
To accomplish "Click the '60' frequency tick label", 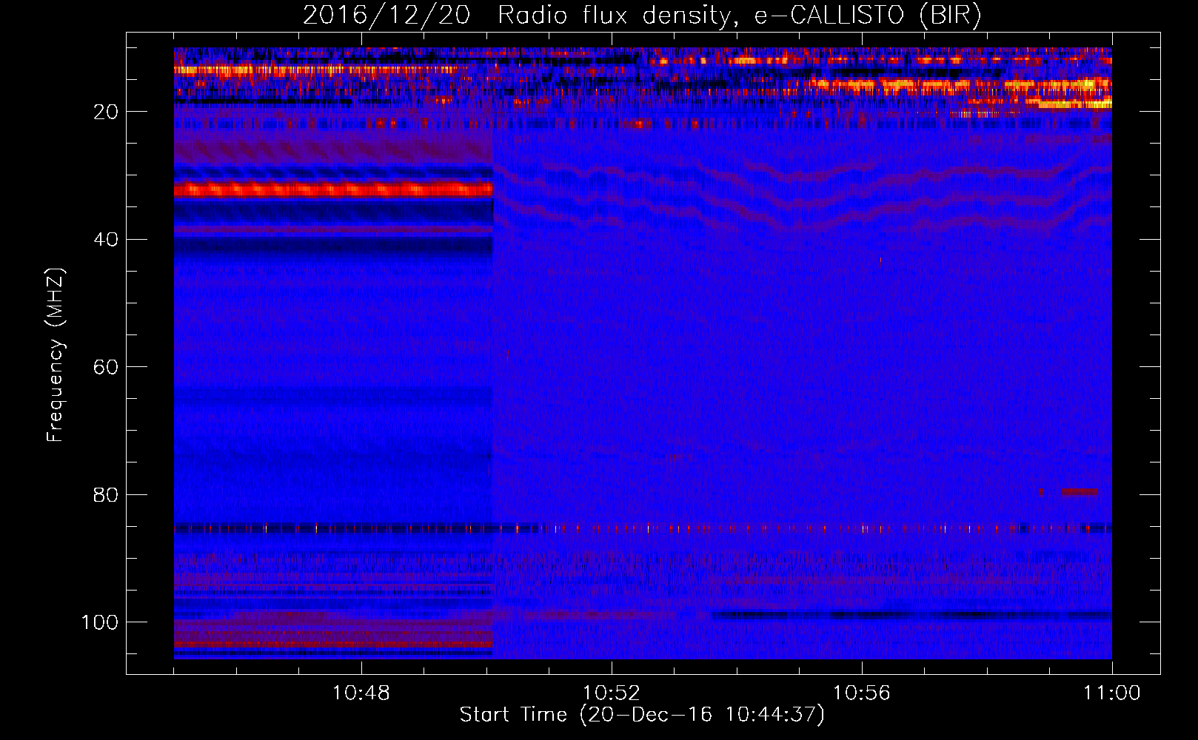I will click(x=106, y=367).
